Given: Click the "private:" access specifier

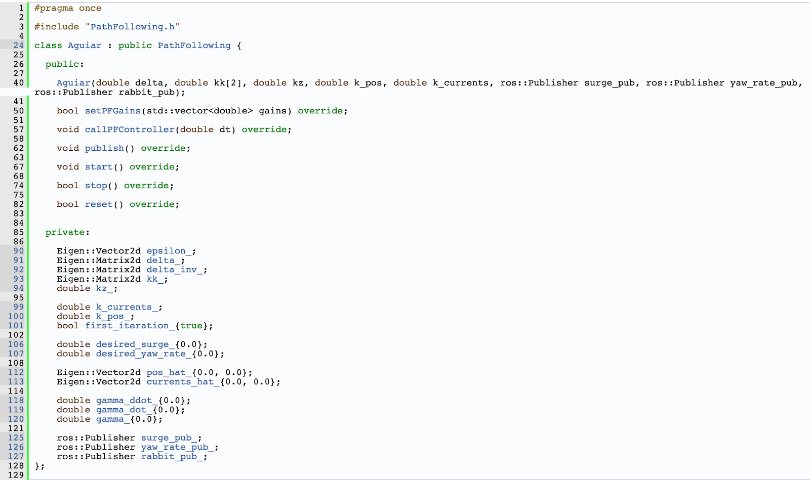Looking at the screenshot, I should point(67,233).
